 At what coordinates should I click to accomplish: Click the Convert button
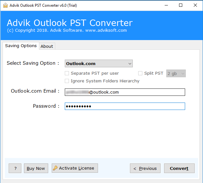coord(179,168)
